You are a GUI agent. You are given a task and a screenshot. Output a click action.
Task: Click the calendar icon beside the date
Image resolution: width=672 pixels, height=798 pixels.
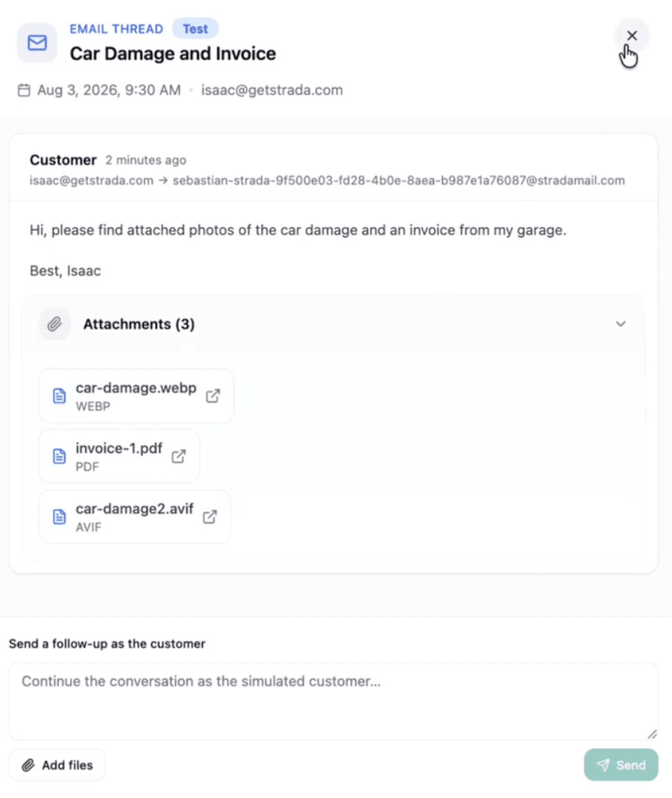24,90
